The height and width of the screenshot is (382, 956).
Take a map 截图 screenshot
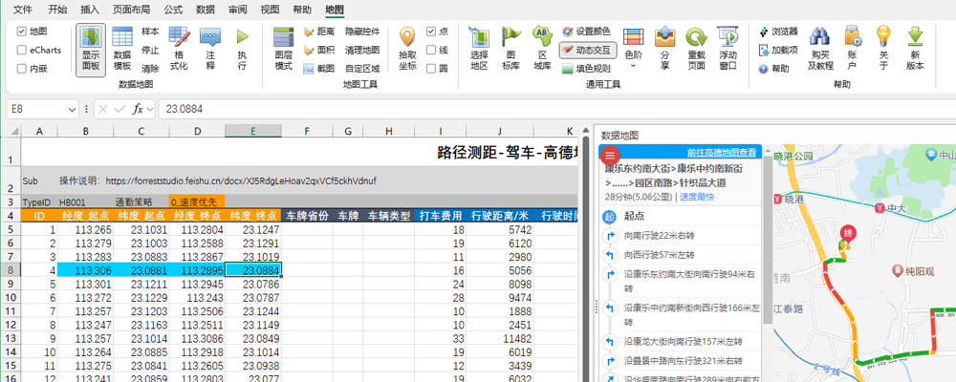319,68
